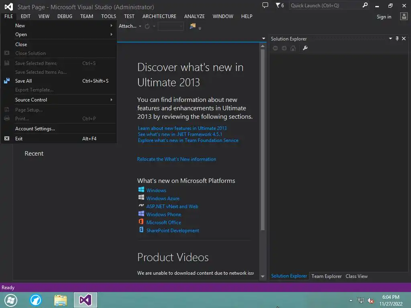Click the Solution Explorer Forward arrow icon
The width and height of the screenshot is (411, 308).
[x=284, y=48]
